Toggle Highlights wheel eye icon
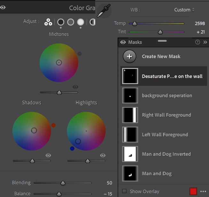The width and height of the screenshot is (209, 197). [103, 155]
